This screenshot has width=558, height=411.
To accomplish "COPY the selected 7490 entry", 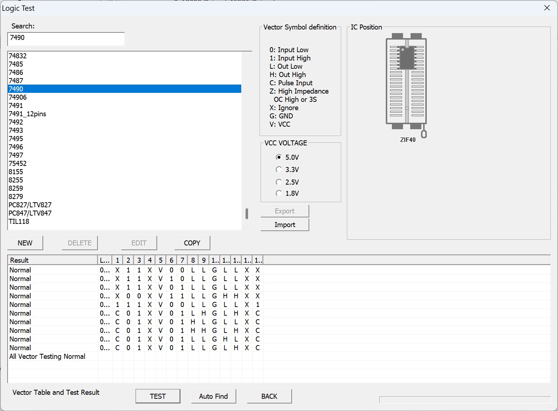I will click(192, 243).
